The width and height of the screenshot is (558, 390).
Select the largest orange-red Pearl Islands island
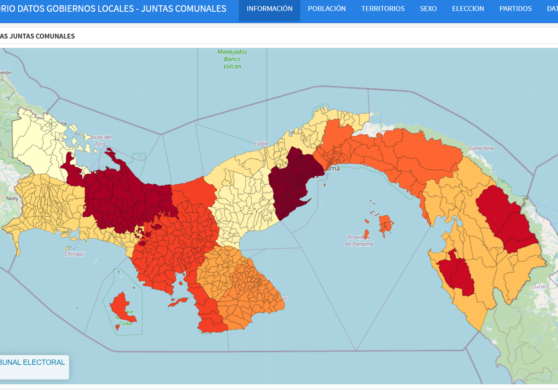pos(385,223)
